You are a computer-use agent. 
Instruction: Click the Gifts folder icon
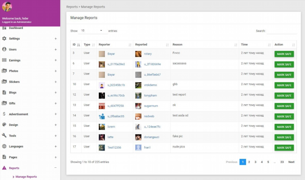[4, 103]
